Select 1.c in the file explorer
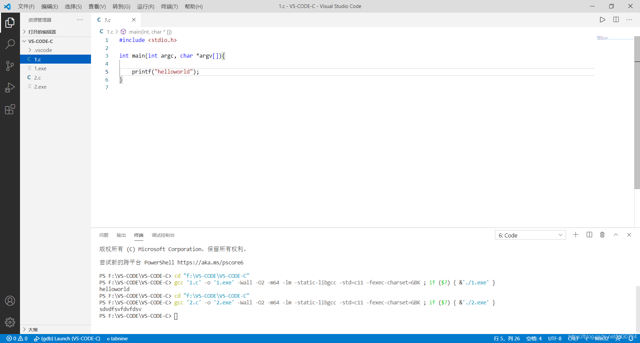 click(x=55, y=59)
